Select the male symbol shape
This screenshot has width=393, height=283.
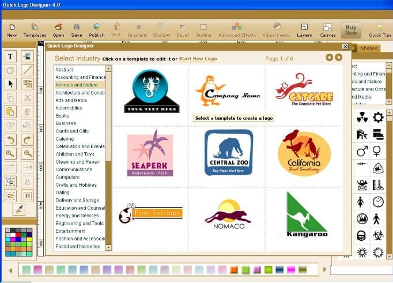(x=362, y=151)
